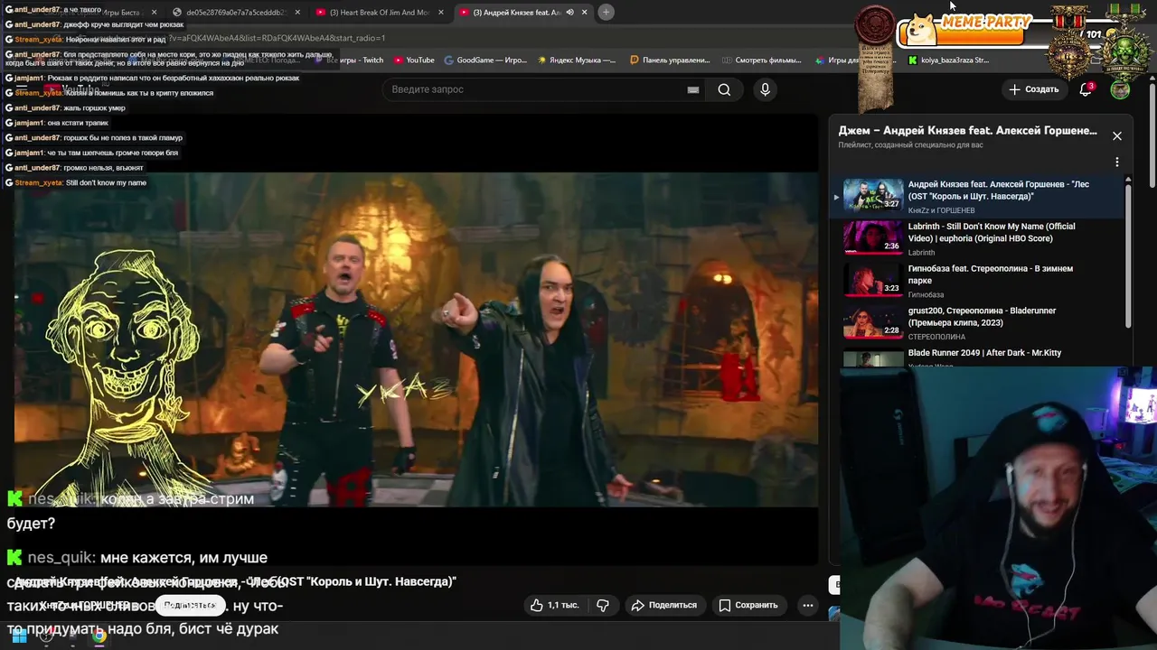Click the Сохранить save button
This screenshot has width=1157, height=650.
pyautogui.click(x=748, y=605)
